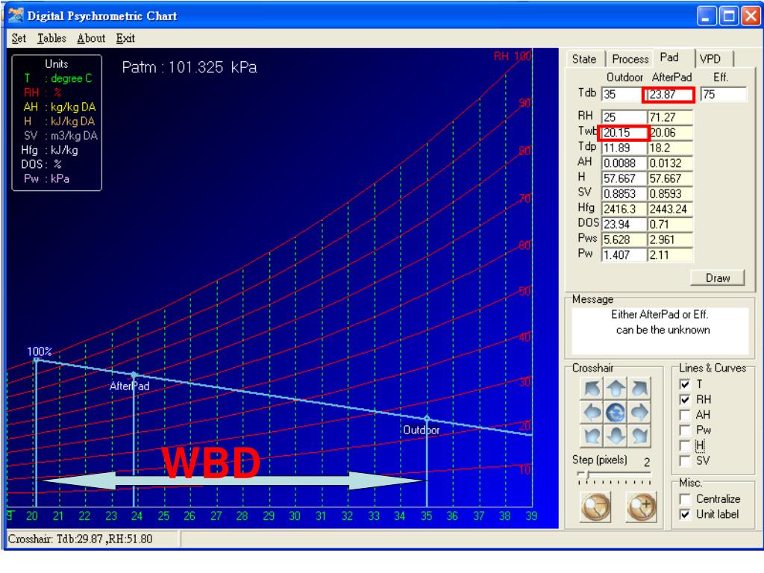The image size is (764, 573).
Task: Move crosshair left with arrow button
Action: (x=592, y=413)
